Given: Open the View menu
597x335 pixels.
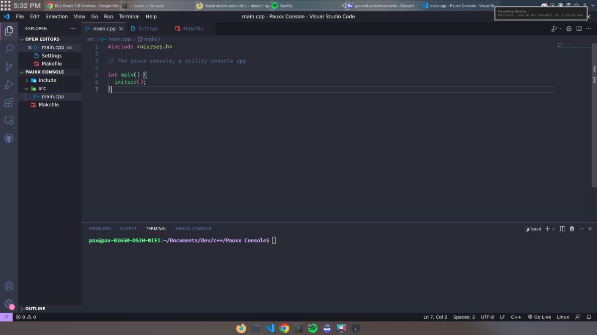Looking at the screenshot, I should [80, 16].
